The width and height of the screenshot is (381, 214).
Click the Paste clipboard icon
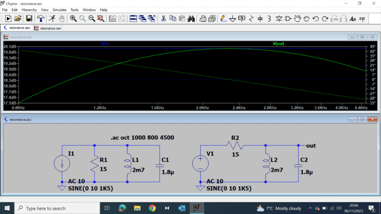pos(182,19)
